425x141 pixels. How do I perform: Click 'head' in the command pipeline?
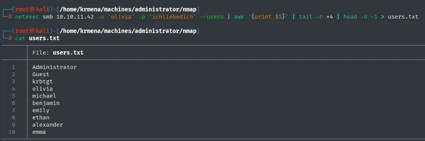350,17
